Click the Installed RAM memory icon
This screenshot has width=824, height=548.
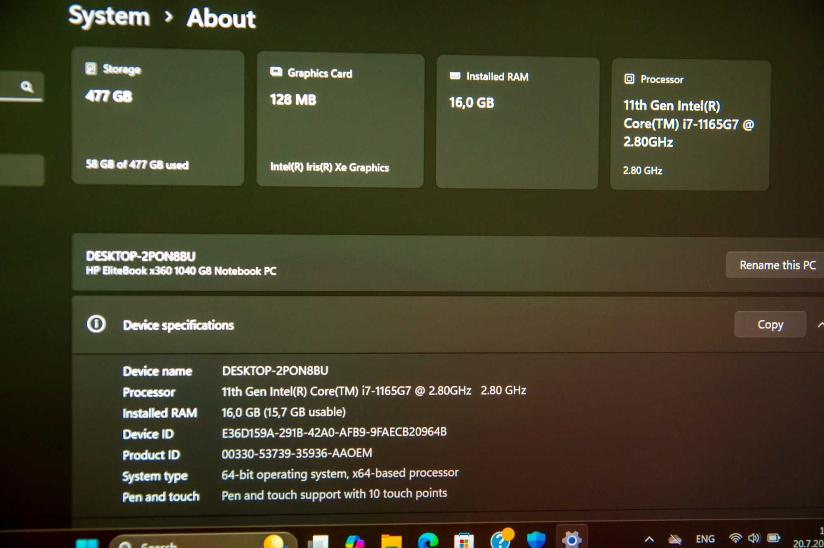tap(455, 76)
